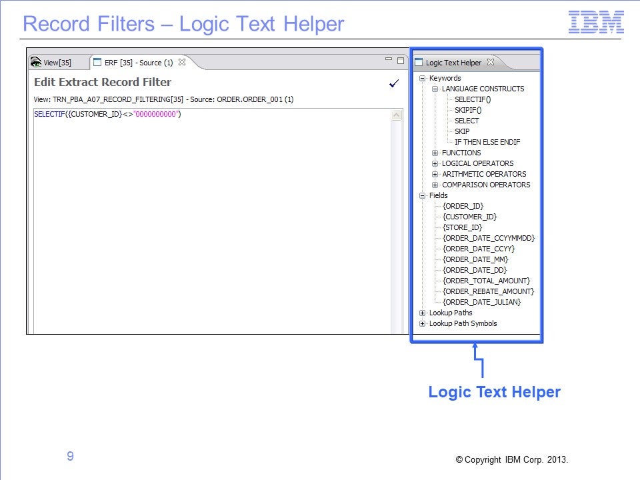The image size is (640, 480).
Task: Select the {STORE_ID} field
Action: (463, 227)
